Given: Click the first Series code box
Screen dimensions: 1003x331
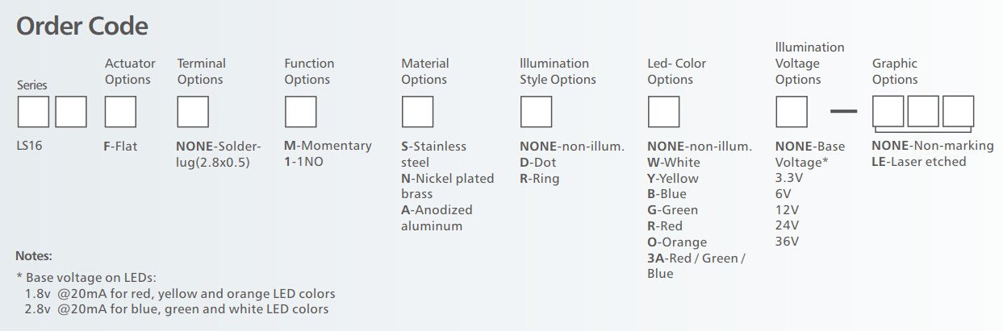Looking at the screenshot, I should 33,112.
